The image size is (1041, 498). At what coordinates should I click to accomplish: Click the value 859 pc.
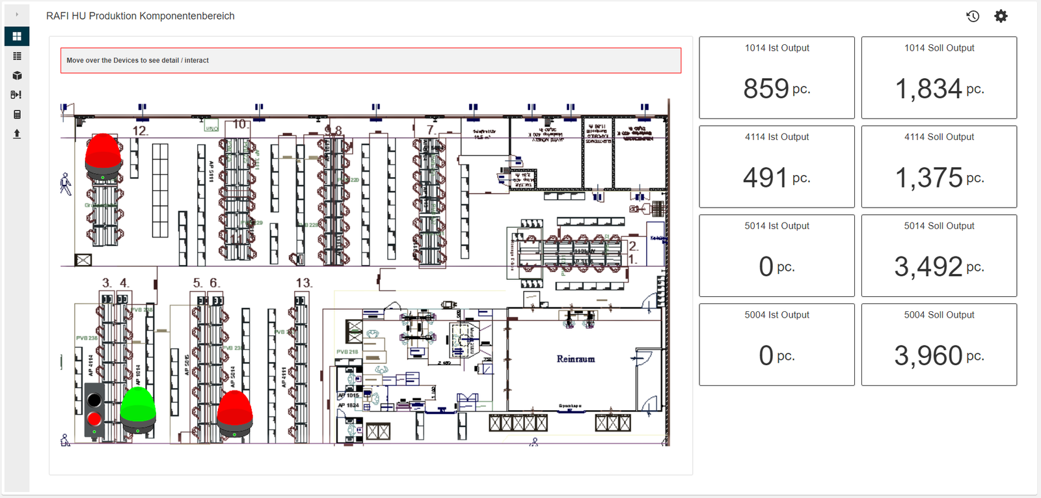click(x=777, y=89)
